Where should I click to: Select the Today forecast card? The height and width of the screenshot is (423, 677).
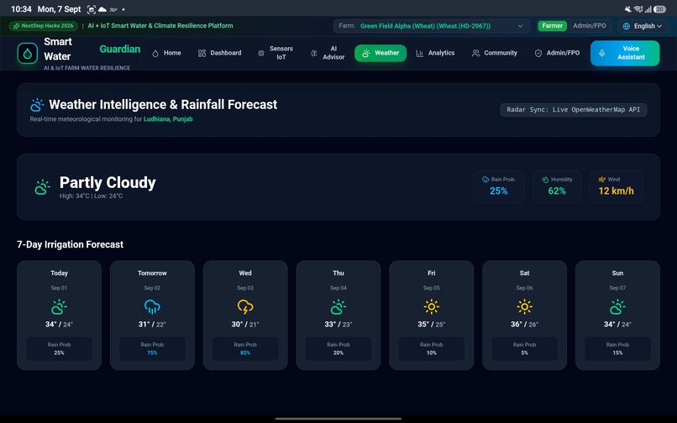59,315
